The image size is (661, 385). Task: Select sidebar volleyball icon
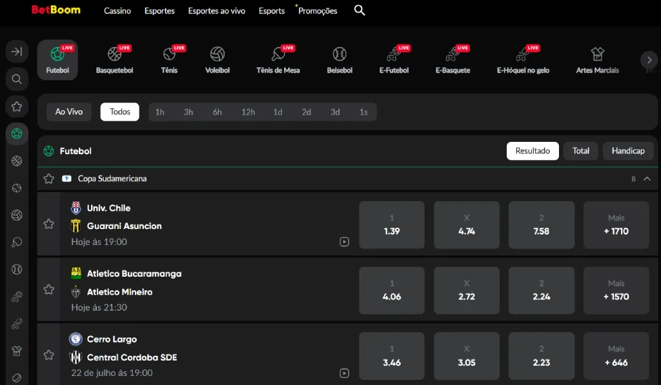(17, 215)
